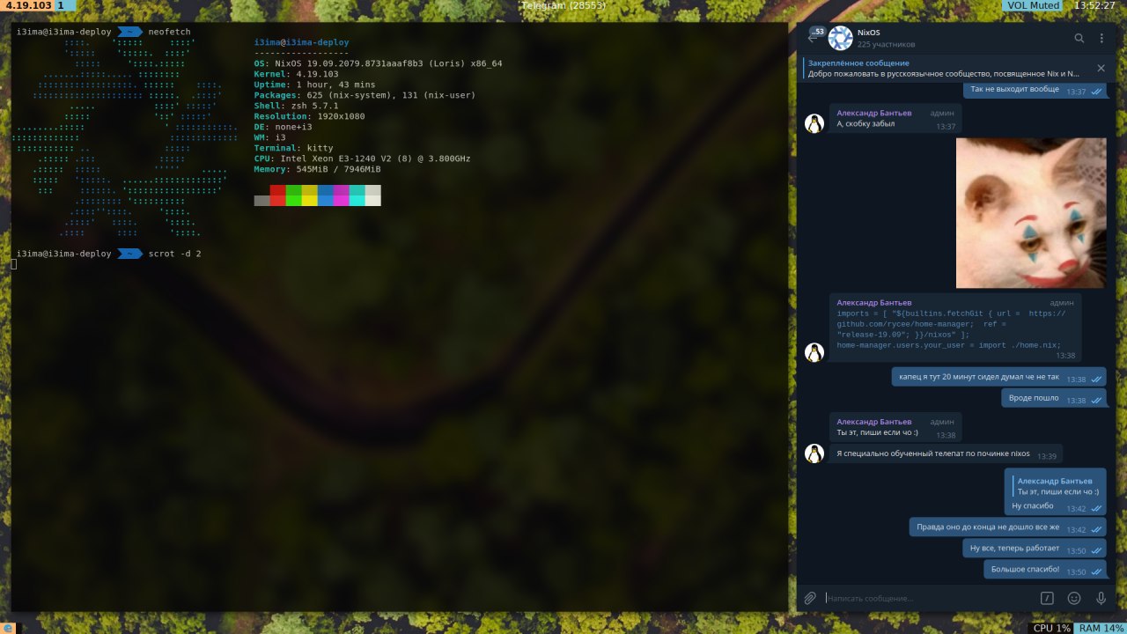Click 'Правда оно до конца не дошло' message
The height and width of the screenshot is (634, 1127).
click(1008, 527)
